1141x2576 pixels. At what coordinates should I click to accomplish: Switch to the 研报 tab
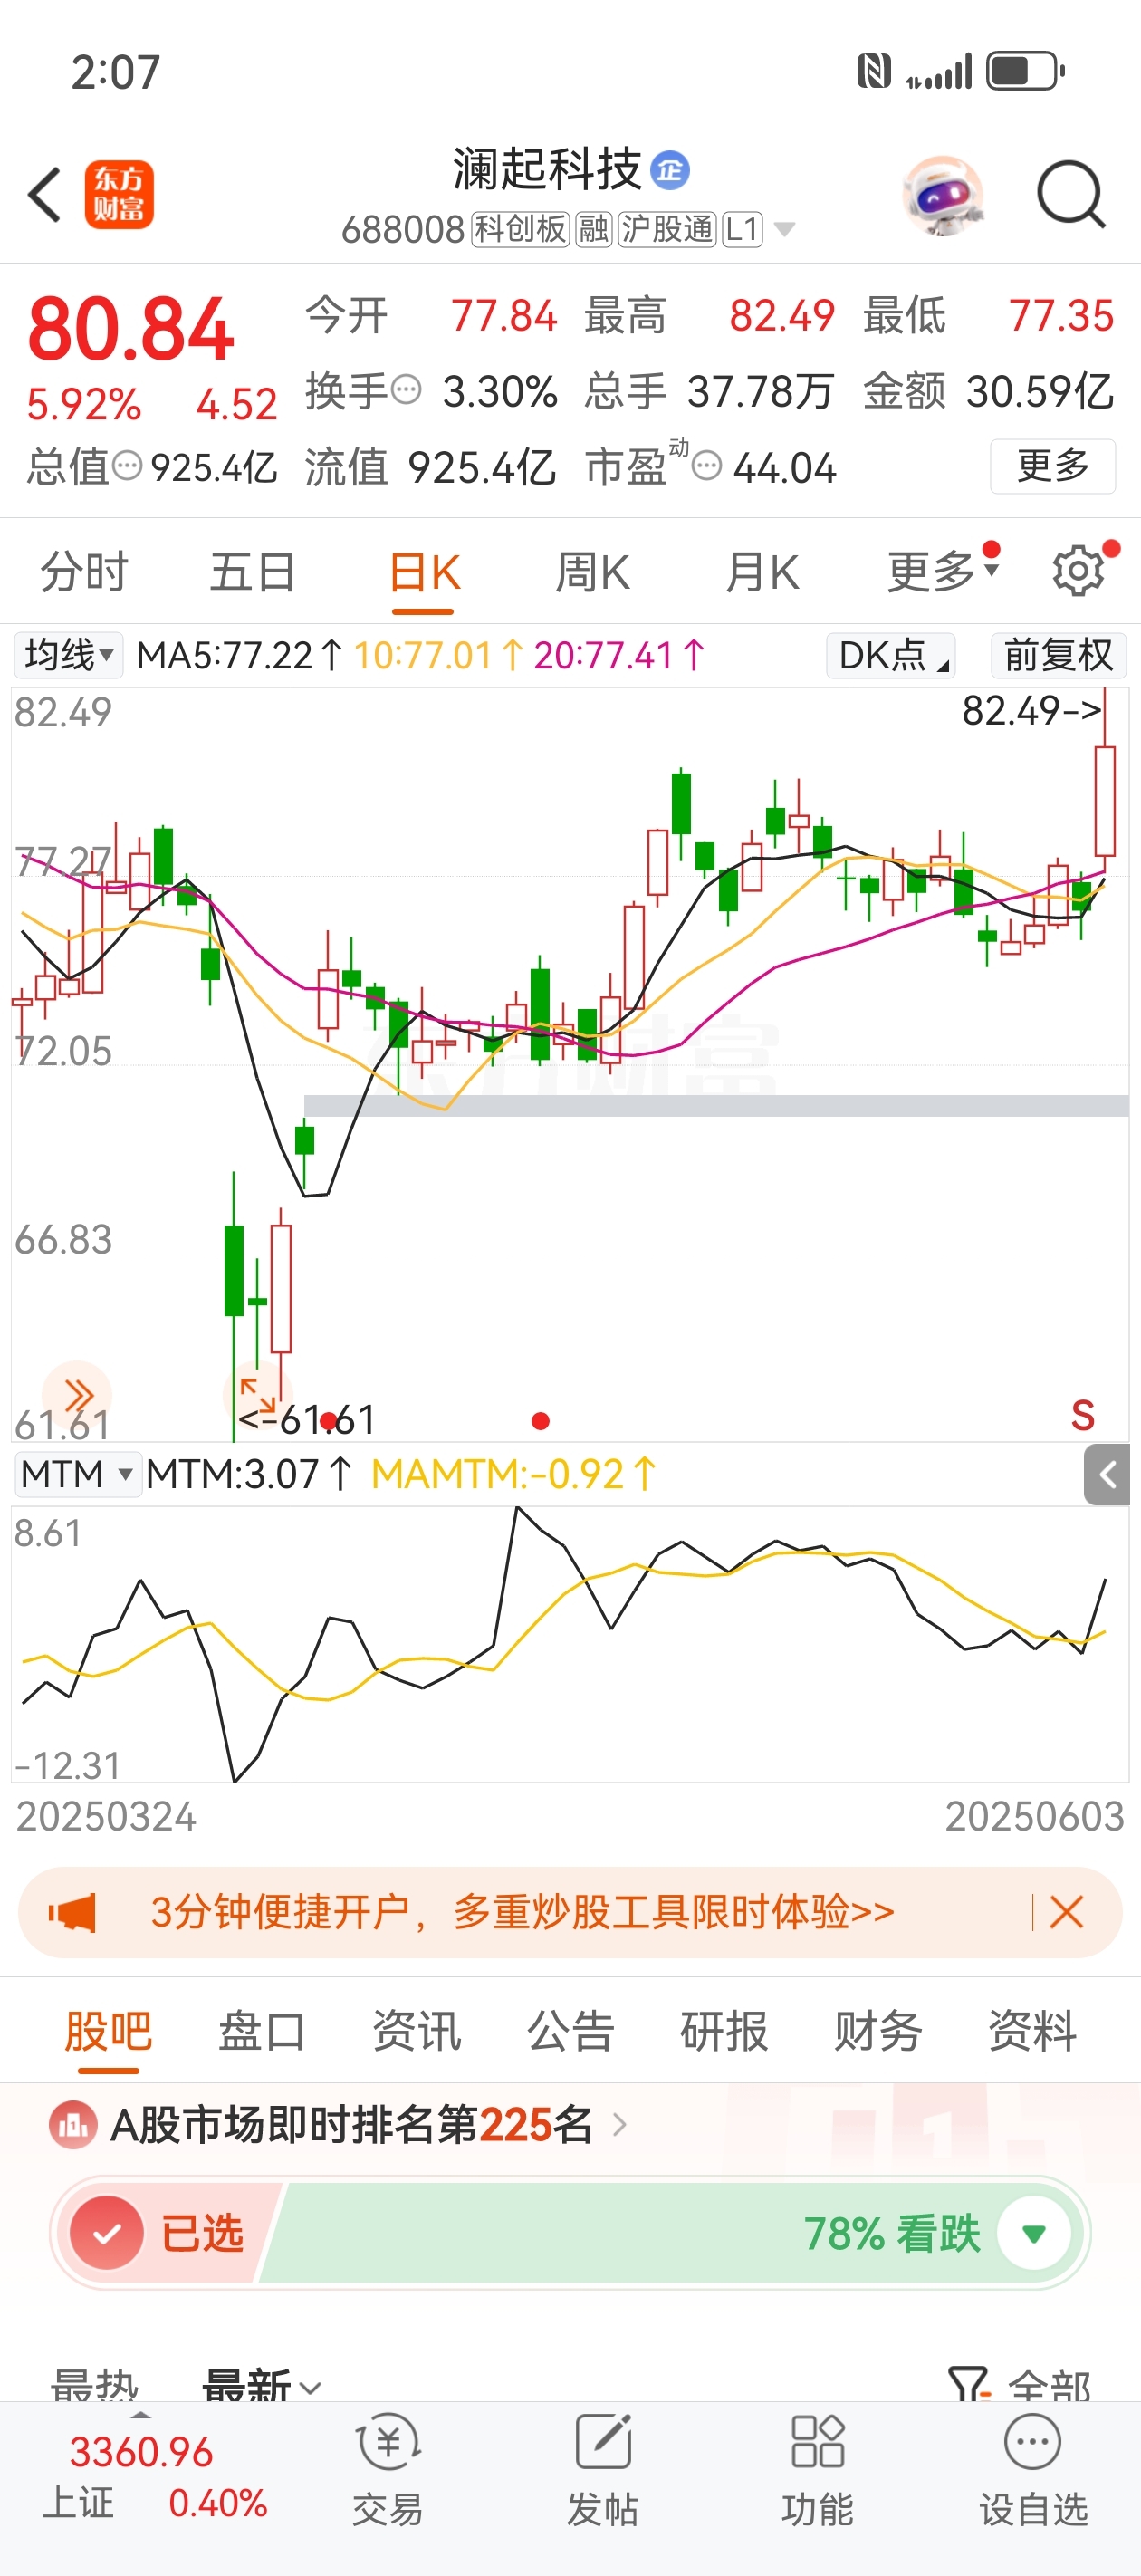[x=724, y=2032]
